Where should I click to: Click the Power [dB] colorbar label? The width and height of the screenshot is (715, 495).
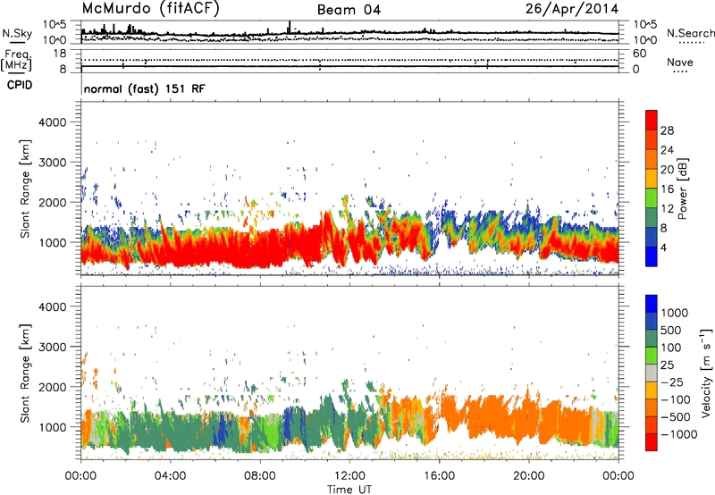click(x=682, y=189)
